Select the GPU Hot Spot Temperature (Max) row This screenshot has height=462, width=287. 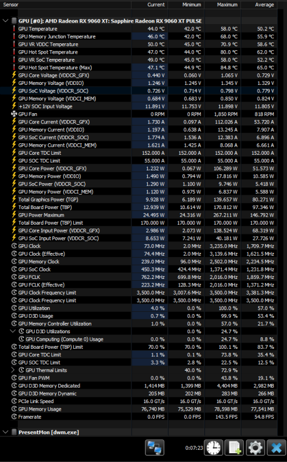click(139, 68)
